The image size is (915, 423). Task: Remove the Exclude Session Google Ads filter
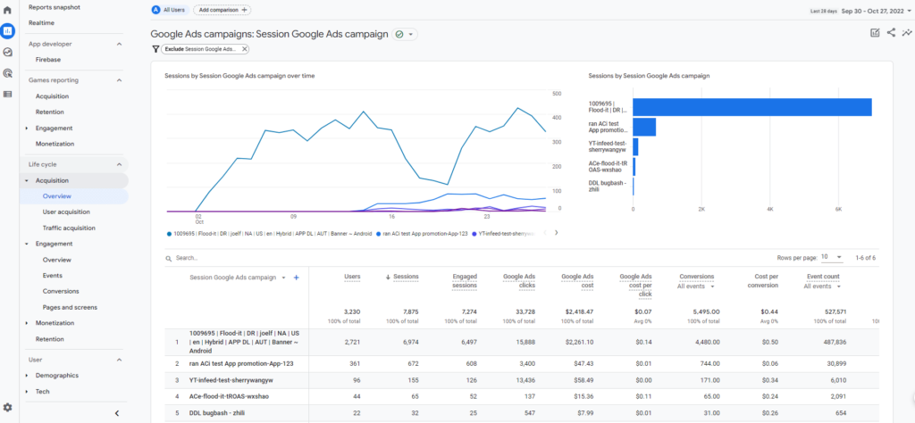pos(245,49)
